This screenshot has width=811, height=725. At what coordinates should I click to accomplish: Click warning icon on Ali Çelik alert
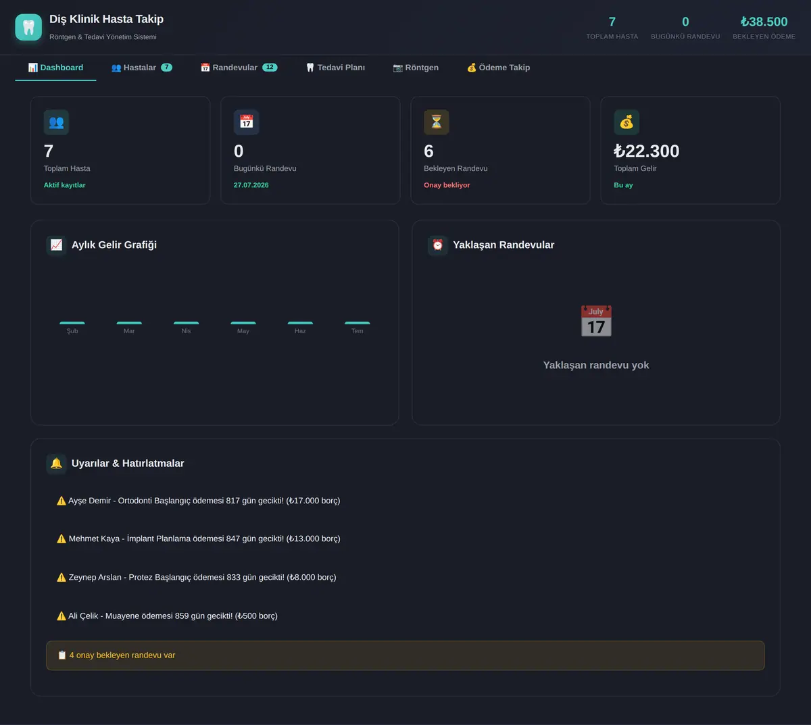pyautogui.click(x=62, y=616)
